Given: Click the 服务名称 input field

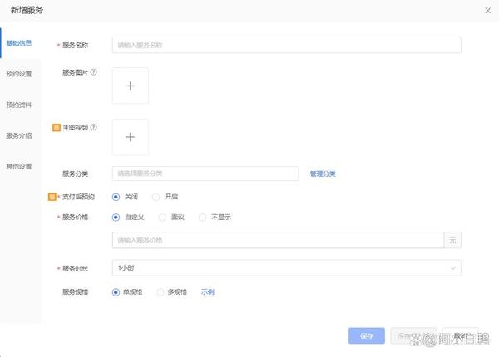Looking at the screenshot, I should pyautogui.click(x=286, y=45).
